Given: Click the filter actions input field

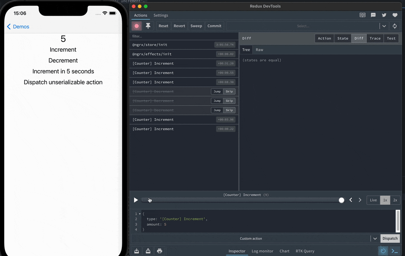Looking at the screenshot, I should [x=184, y=36].
